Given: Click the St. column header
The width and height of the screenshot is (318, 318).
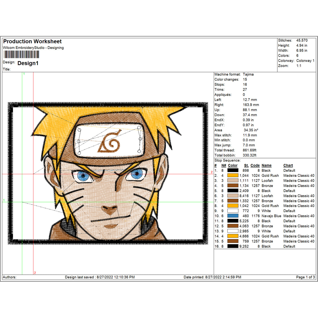Looking at the screenshot, I should 246,165.
